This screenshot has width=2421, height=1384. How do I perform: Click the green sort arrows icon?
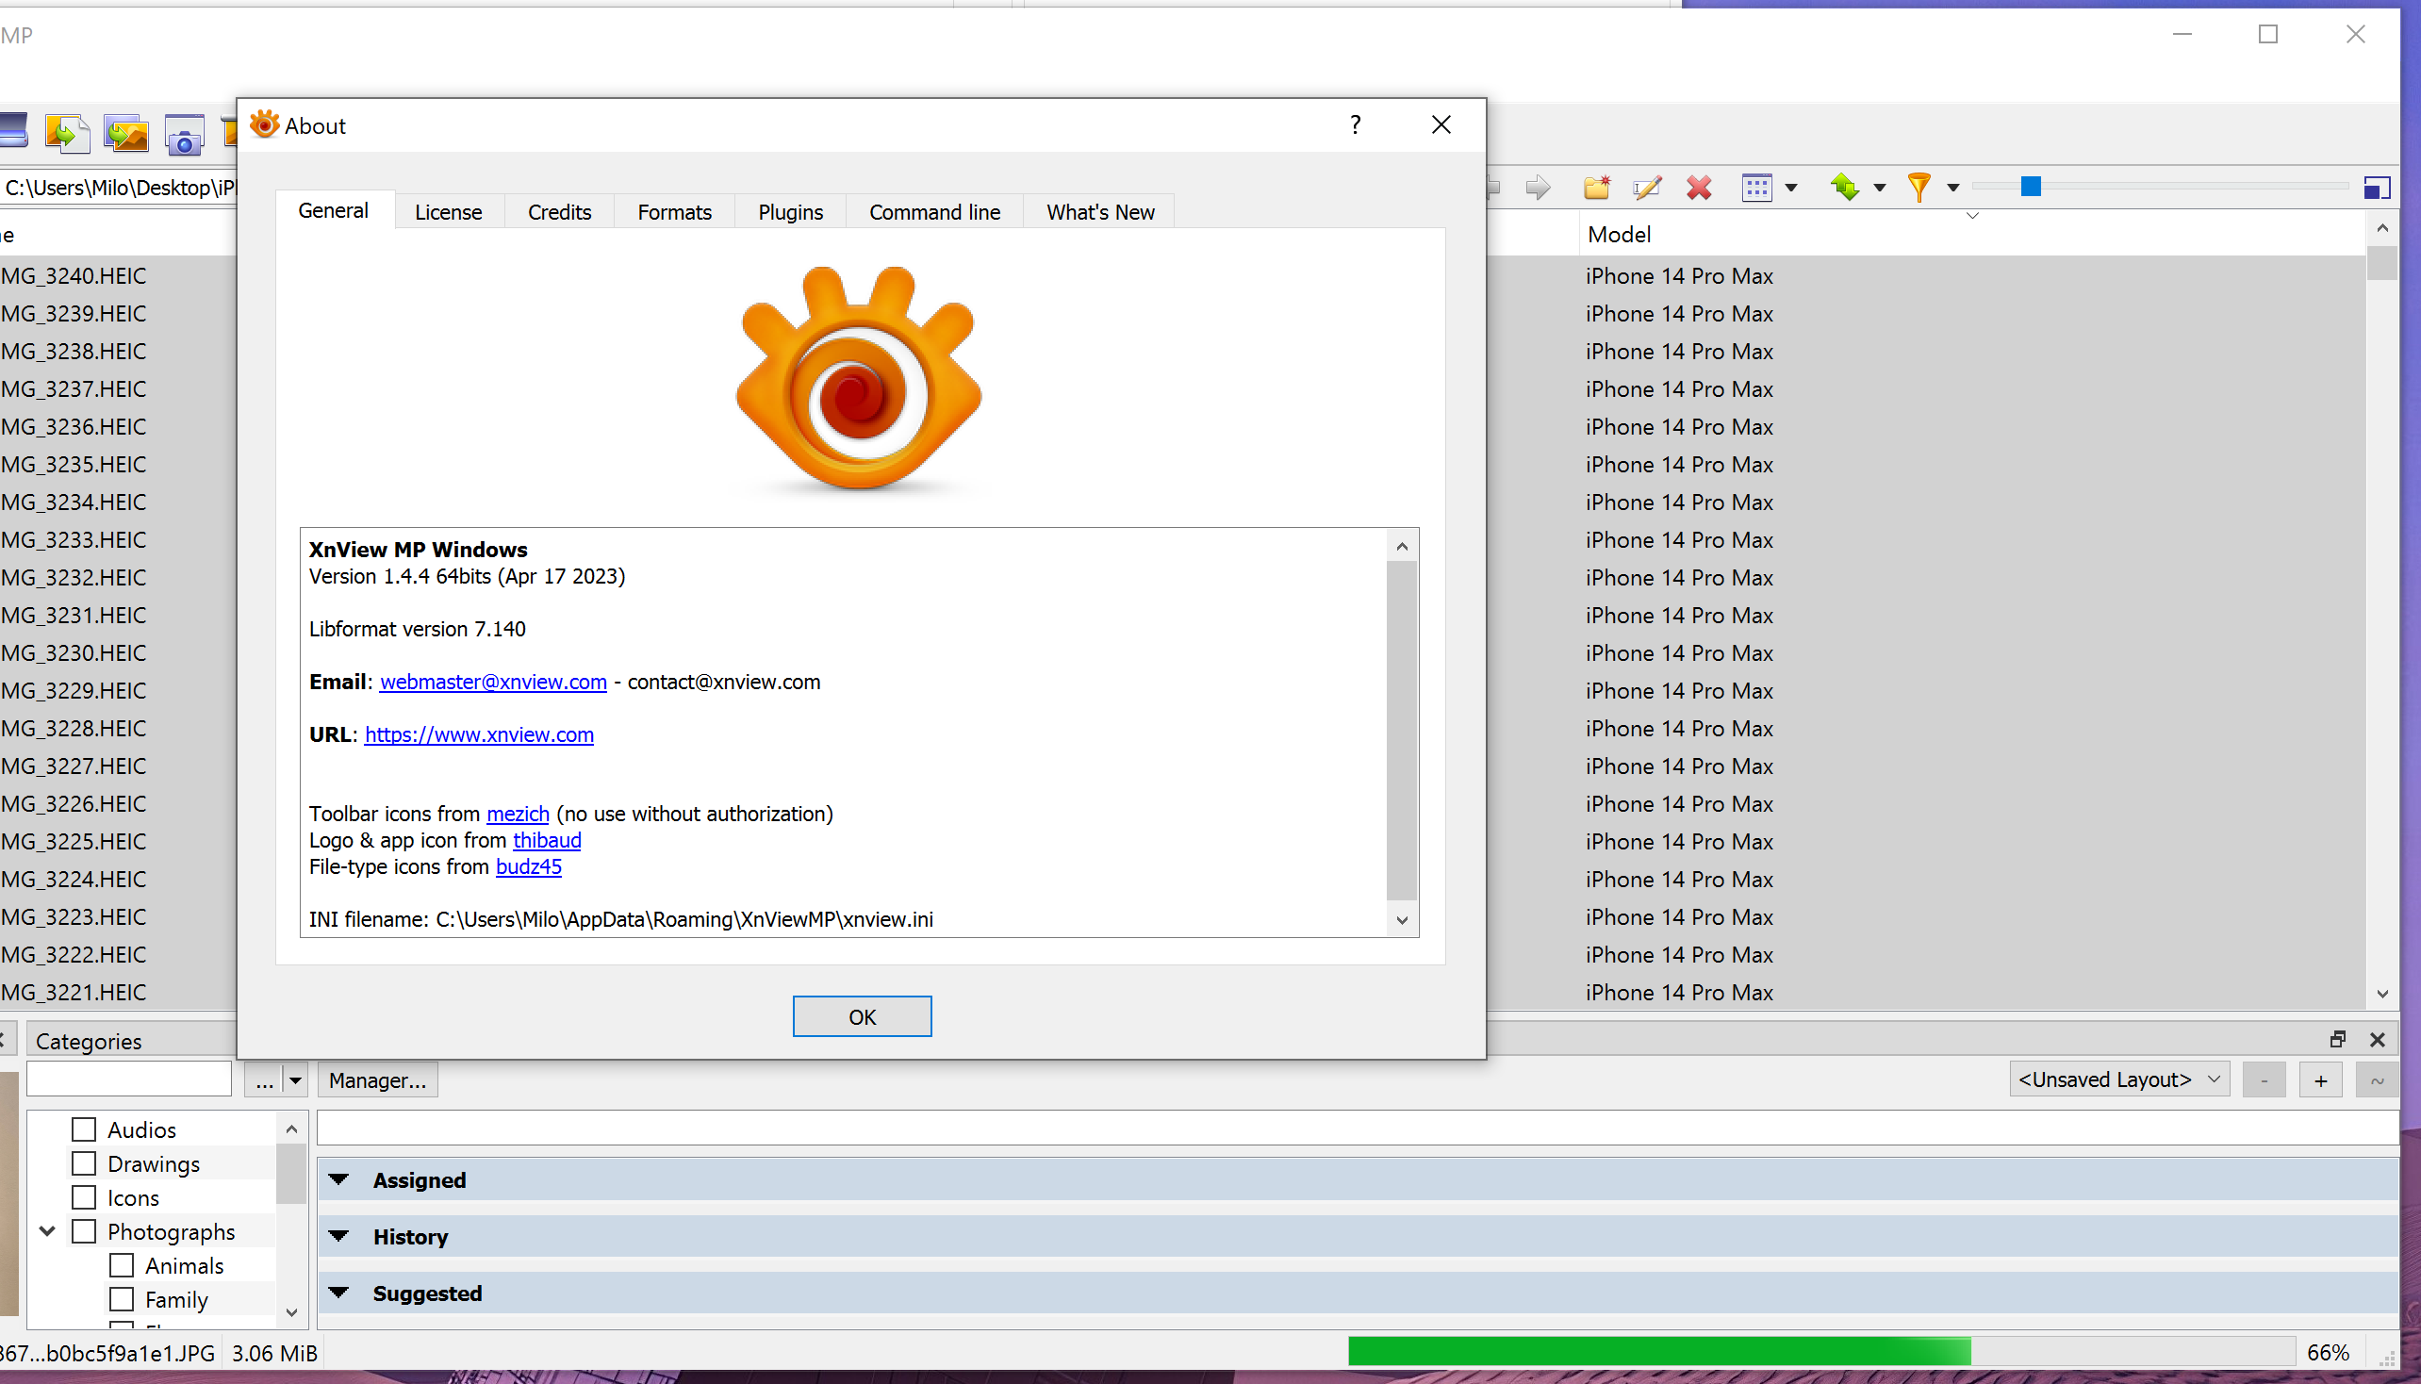click(1845, 188)
